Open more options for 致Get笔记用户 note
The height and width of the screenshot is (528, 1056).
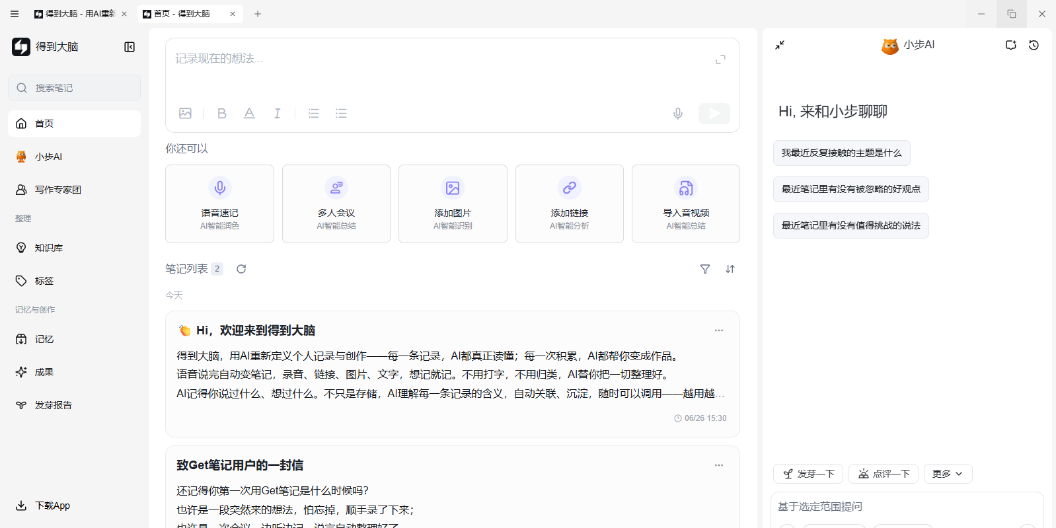pos(719,465)
